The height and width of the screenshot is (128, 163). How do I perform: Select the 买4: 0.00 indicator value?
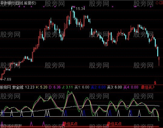point(131,87)
